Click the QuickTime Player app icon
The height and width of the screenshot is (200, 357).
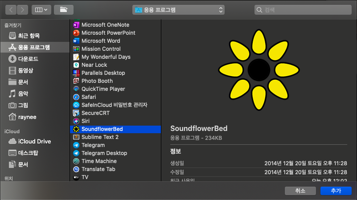pos(76,89)
